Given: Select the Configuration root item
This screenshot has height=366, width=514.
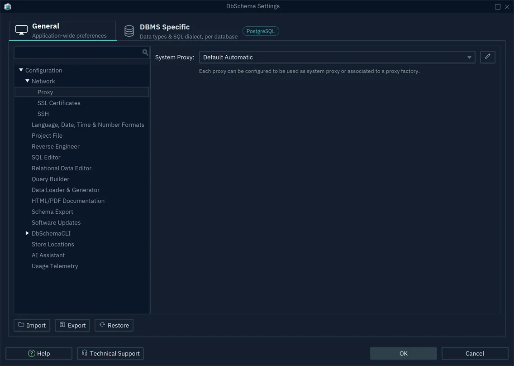Looking at the screenshot, I should 43,70.
